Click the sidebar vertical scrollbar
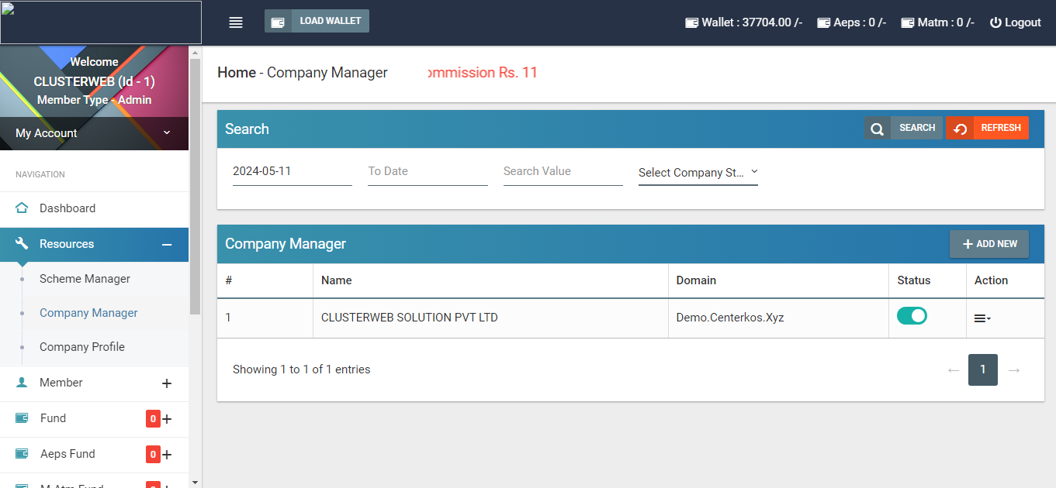 (195, 194)
